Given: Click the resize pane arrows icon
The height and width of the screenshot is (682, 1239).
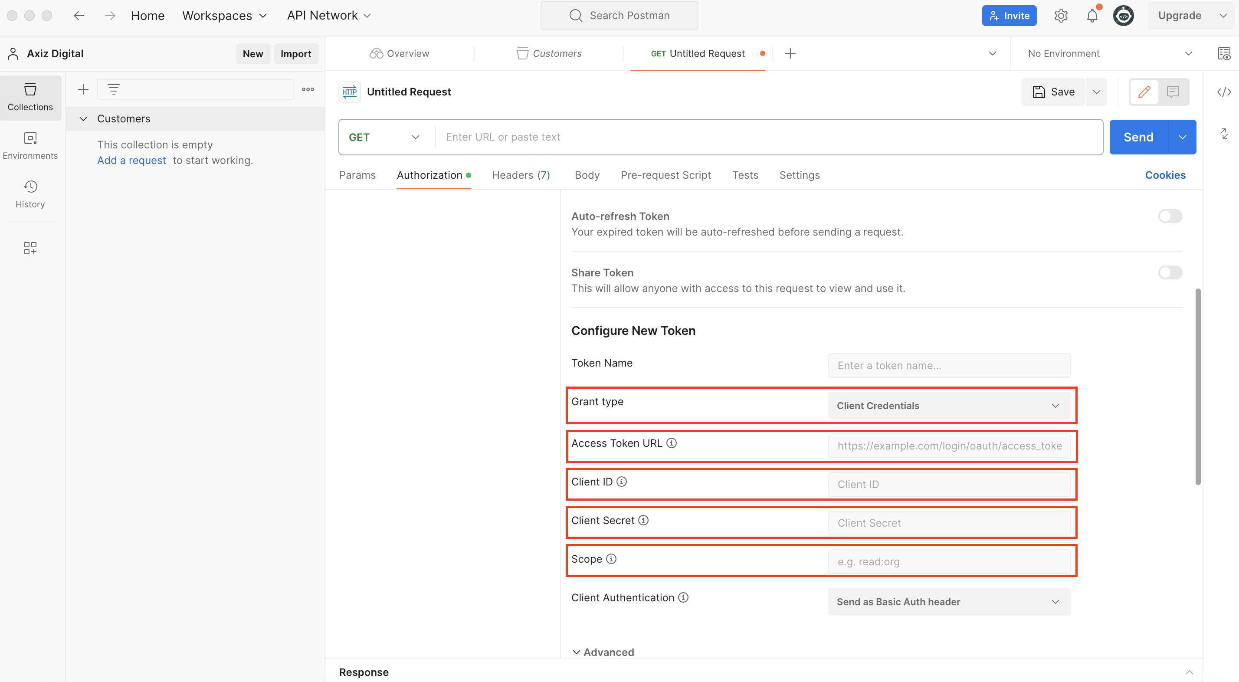Looking at the screenshot, I should 1224,133.
